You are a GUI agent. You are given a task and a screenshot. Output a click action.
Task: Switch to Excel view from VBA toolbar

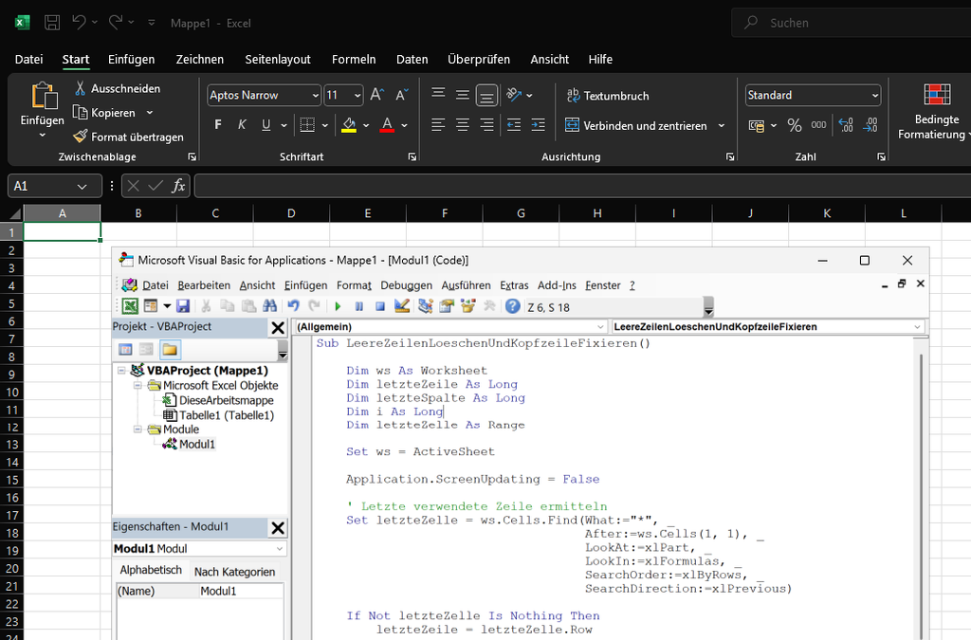129,305
